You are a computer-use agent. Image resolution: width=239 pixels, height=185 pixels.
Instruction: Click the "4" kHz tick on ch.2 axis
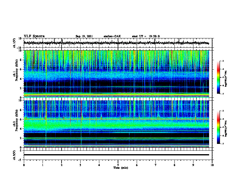21,129
